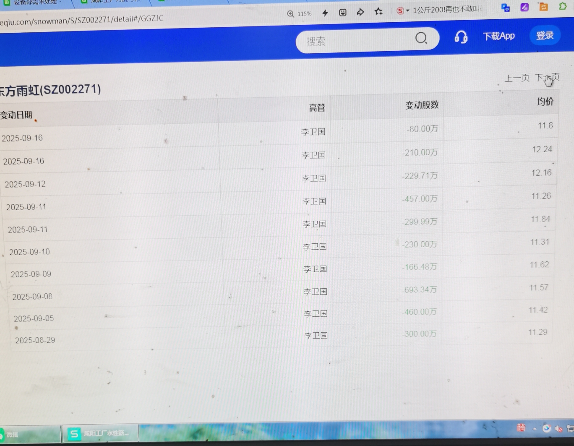Click the average price 11.8
The height and width of the screenshot is (446, 574).
pyautogui.click(x=545, y=125)
